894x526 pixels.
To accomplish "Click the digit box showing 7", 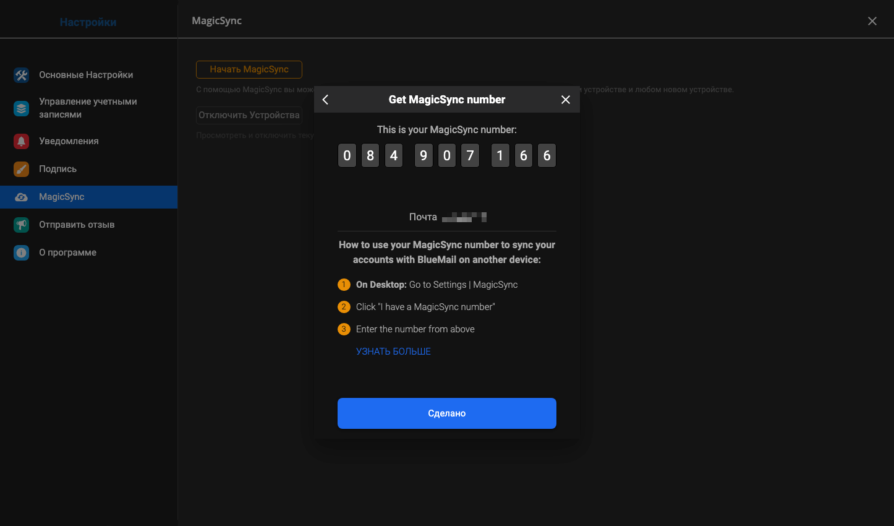I will [x=470, y=155].
